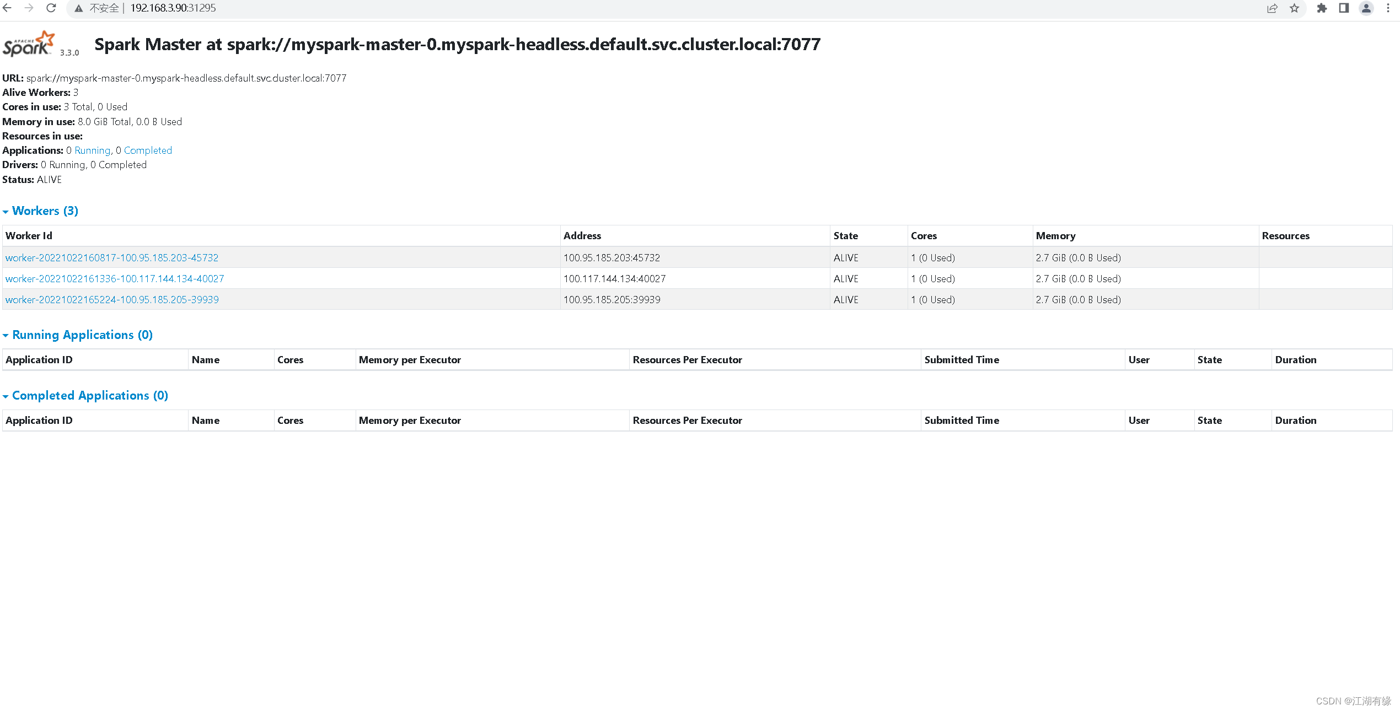
Task: Click the Status: ALIVE line
Action: point(32,180)
